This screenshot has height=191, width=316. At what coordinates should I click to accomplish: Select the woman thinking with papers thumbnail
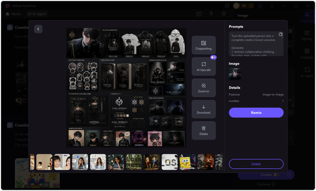(x=98, y=162)
